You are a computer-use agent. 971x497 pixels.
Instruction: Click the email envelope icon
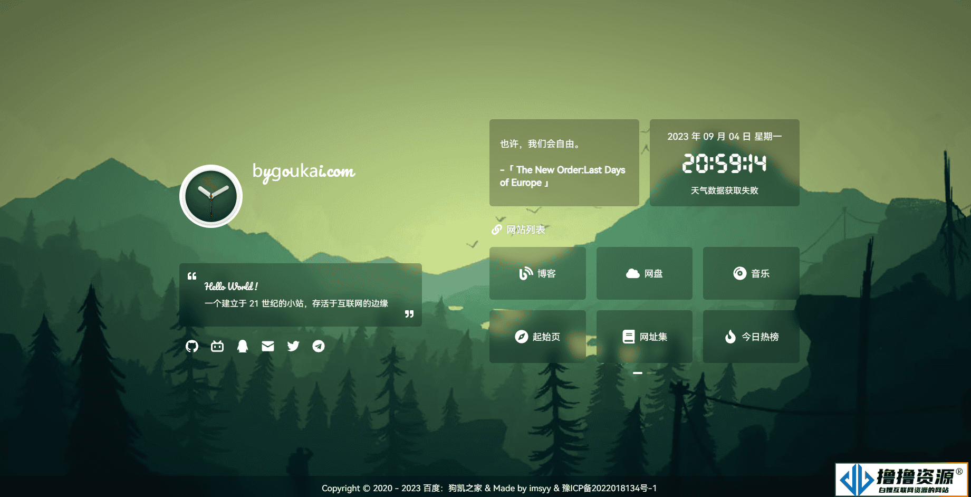click(268, 346)
